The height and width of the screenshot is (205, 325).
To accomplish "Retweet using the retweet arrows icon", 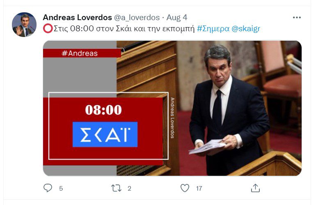I will click(x=116, y=188).
